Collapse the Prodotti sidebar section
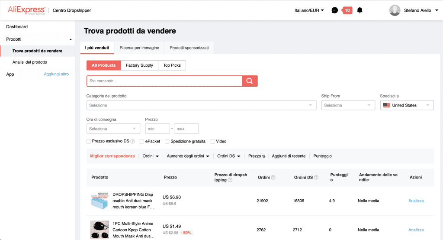443x240 pixels. click(x=71, y=39)
